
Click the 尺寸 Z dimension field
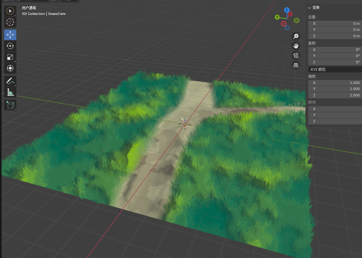[335, 121]
